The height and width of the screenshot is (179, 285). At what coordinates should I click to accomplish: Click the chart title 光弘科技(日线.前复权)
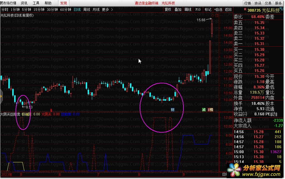(17, 16)
